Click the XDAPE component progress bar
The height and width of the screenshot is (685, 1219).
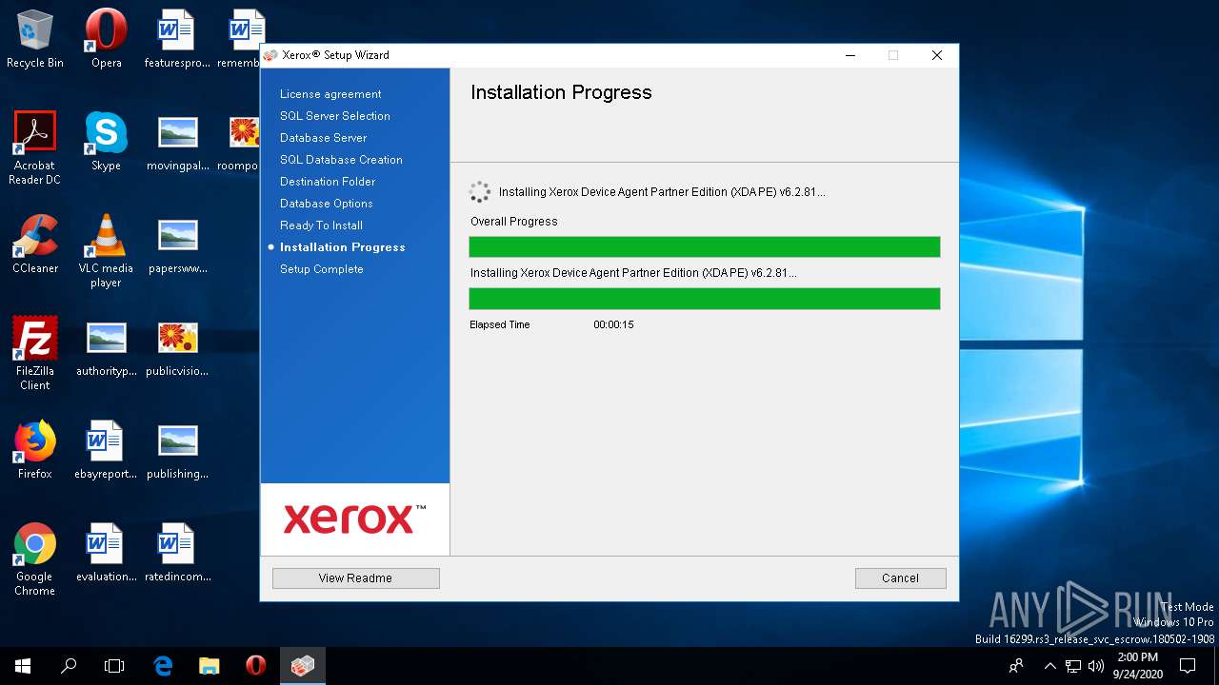(x=705, y=299)
